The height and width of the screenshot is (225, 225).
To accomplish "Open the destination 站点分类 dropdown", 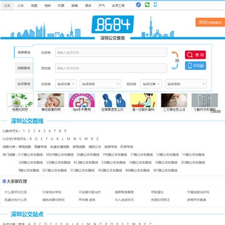I will click(x=151, y=84).
